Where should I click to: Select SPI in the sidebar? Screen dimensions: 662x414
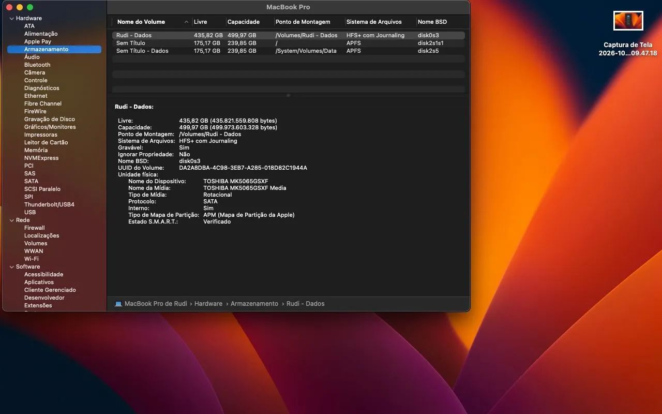[28, 197]
